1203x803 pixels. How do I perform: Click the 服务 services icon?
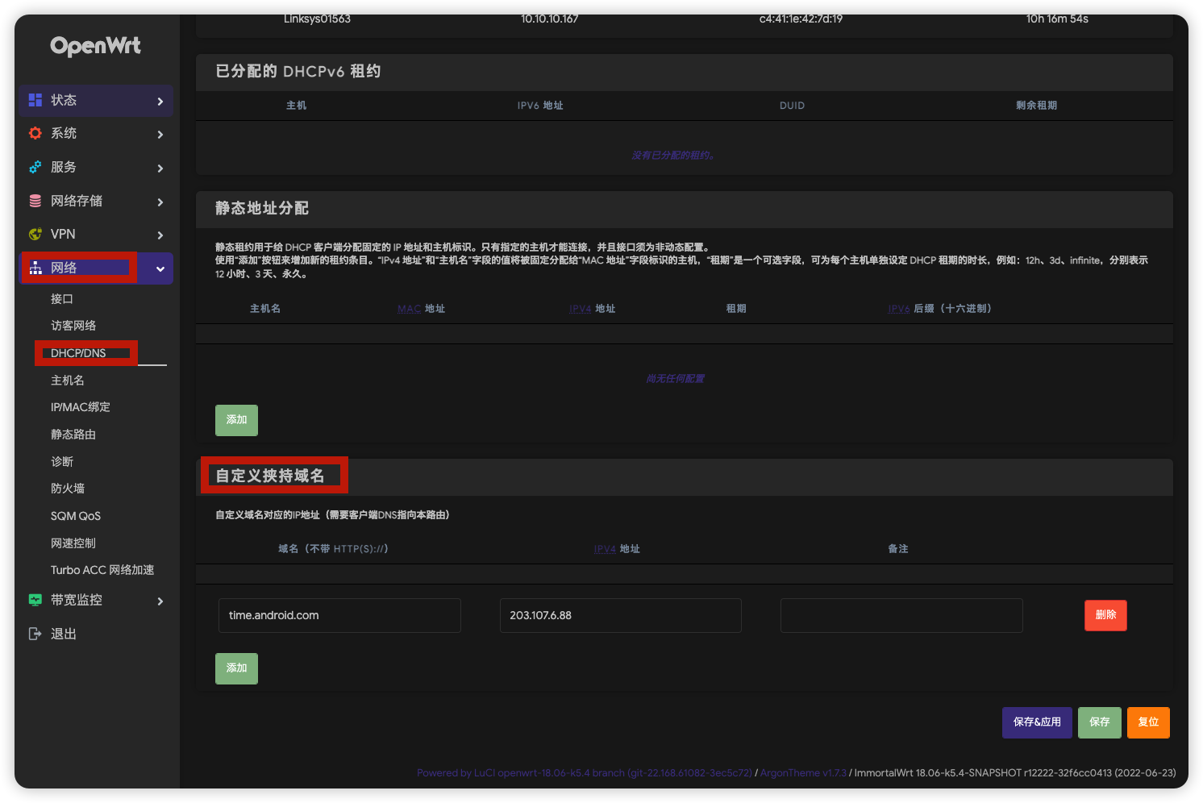click(x=35, y=167)
